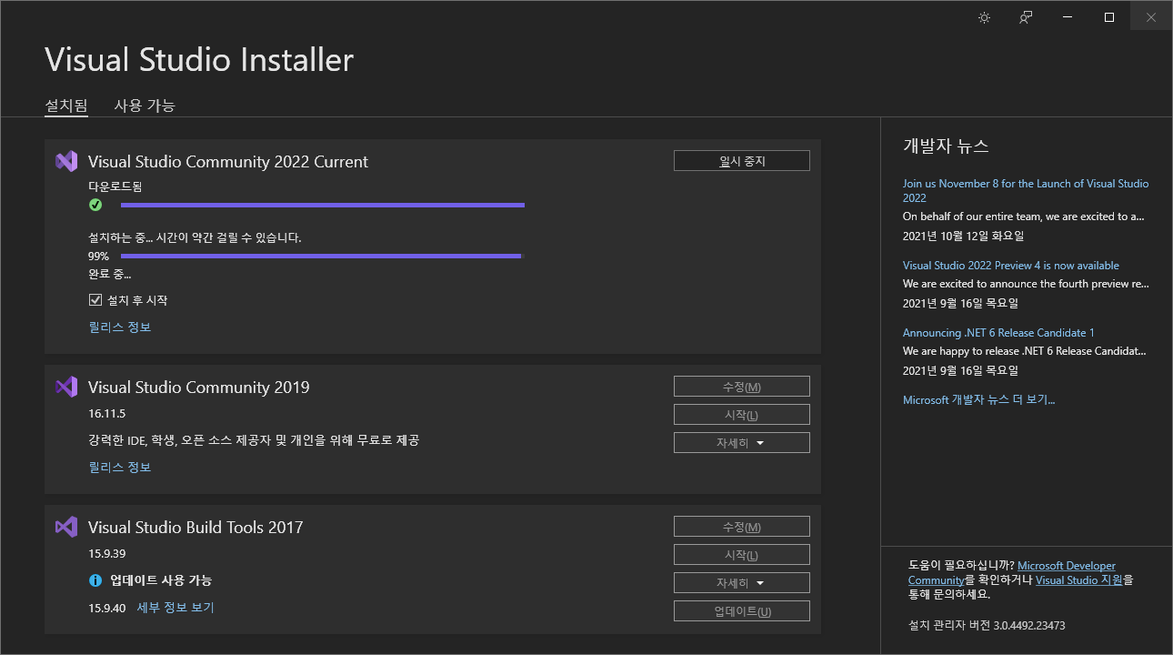Image resolution: width=1173 pixels, height=655 pixels.
Task: Open the feedback icon in title bar
Action: tap(1026, 17)
